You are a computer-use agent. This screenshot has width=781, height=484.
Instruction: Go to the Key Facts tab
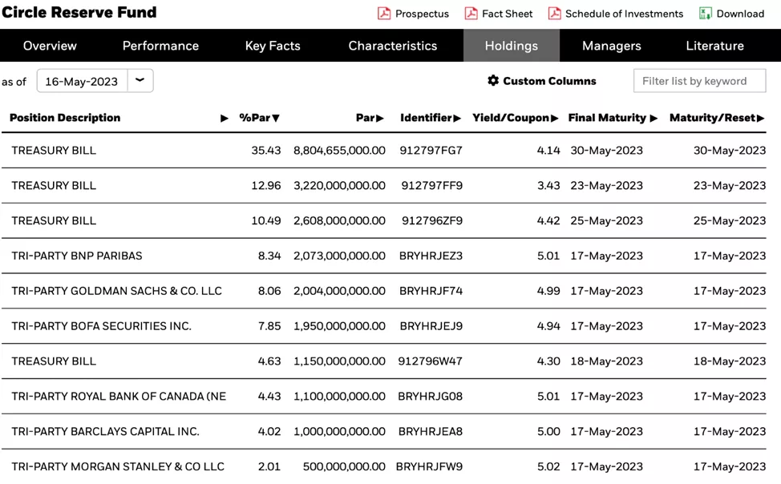click(273, 46)
